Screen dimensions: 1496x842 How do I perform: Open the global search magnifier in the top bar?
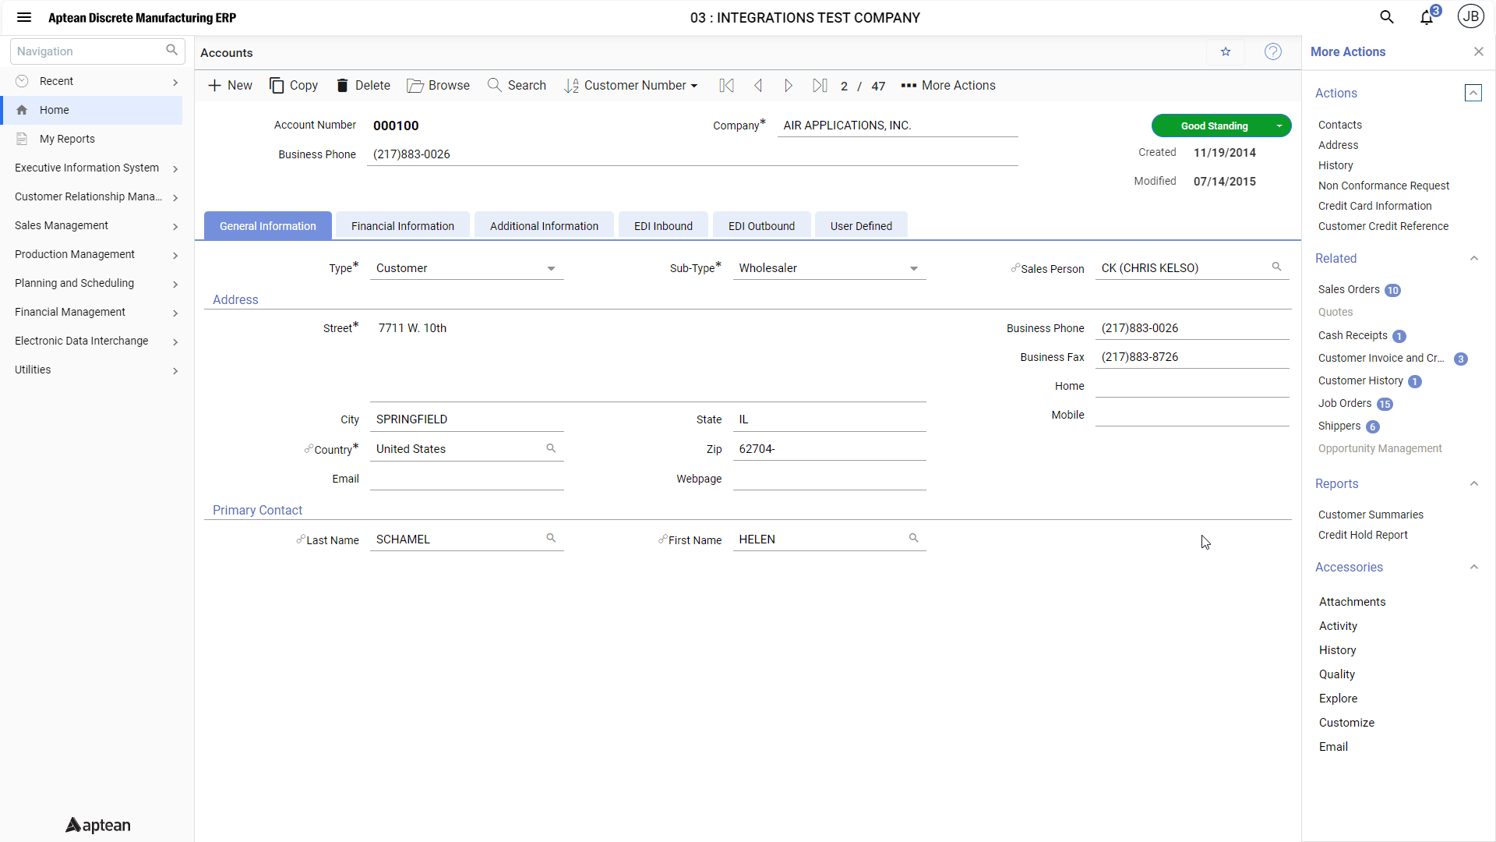[x=1387, y=16]
